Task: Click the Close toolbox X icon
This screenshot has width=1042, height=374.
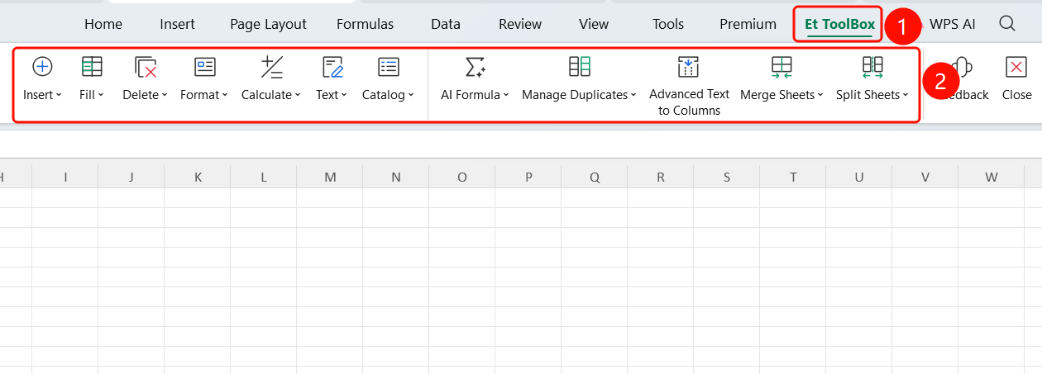Action: click(x=1016, y=67)
